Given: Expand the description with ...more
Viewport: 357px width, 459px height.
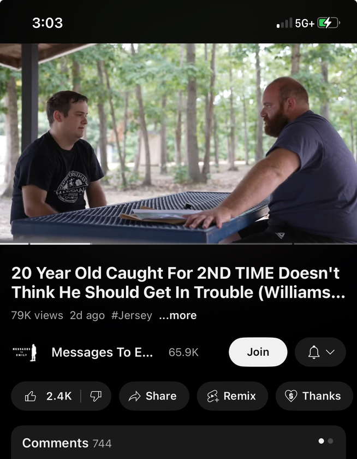Looking at the screenshot, I should pos(178,315).
